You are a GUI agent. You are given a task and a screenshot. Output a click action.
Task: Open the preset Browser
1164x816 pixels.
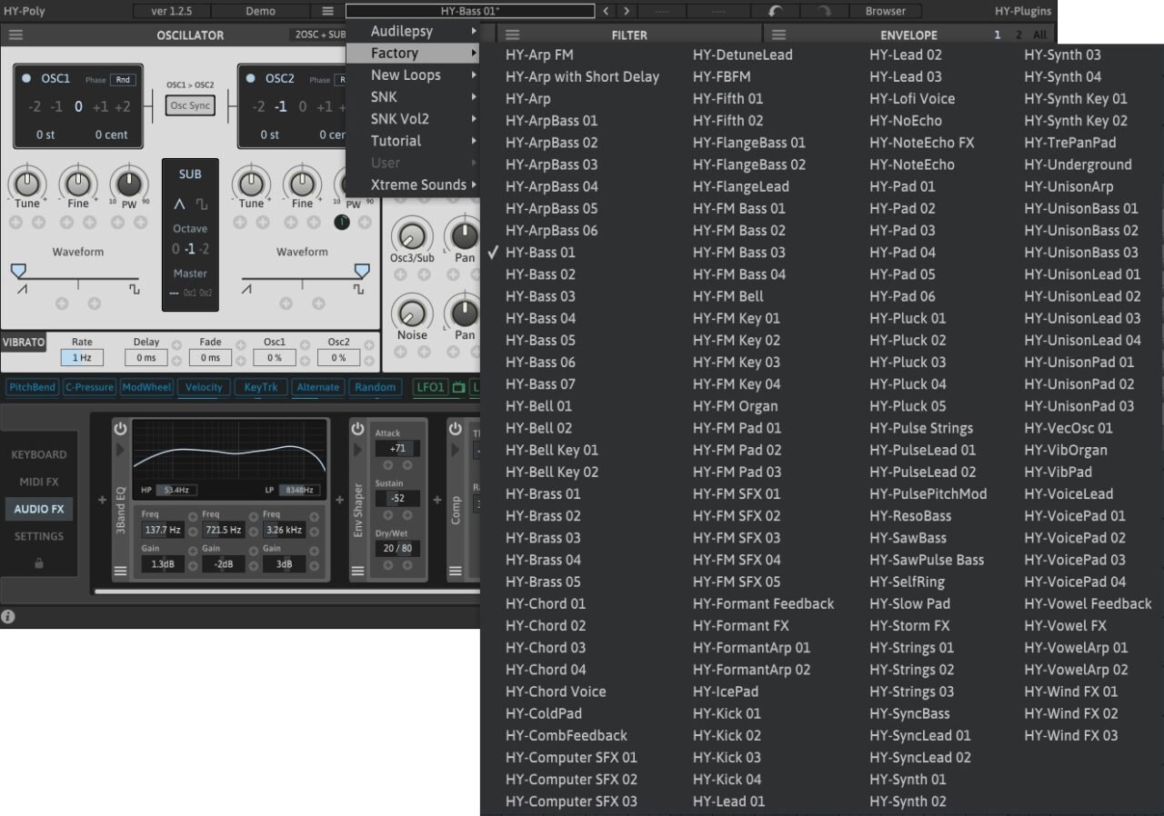(886, 11)
